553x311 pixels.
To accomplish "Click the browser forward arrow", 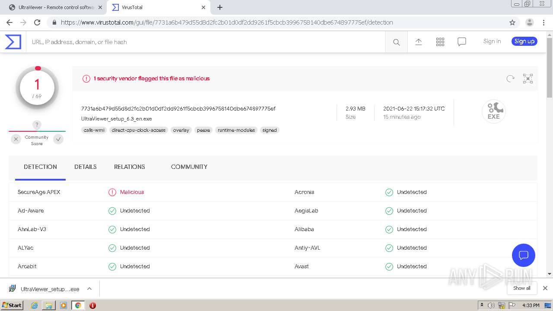I will click(x=23, y=22).
